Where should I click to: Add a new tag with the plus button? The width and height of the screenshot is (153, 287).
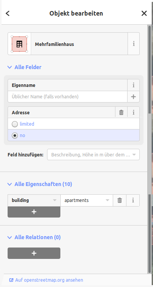(34, 212)
